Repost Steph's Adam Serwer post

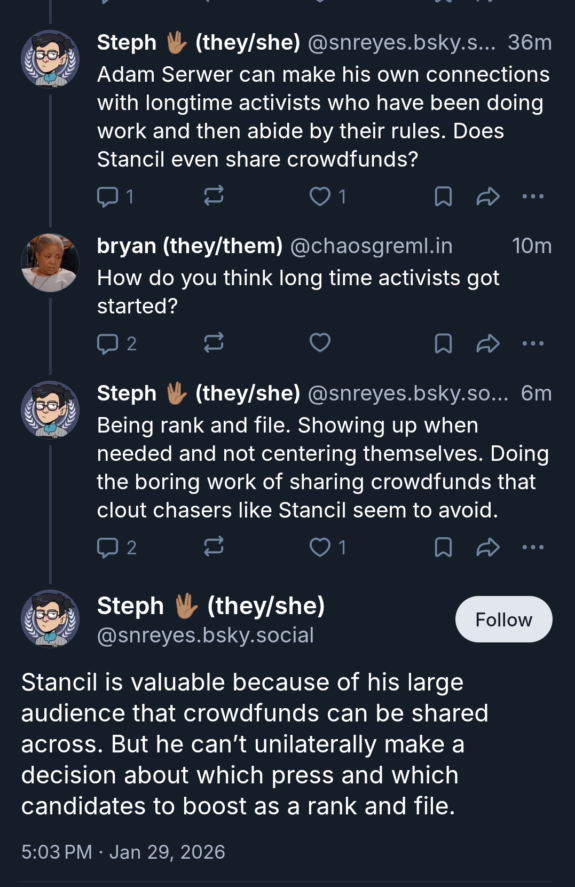(x=214, y=196)
